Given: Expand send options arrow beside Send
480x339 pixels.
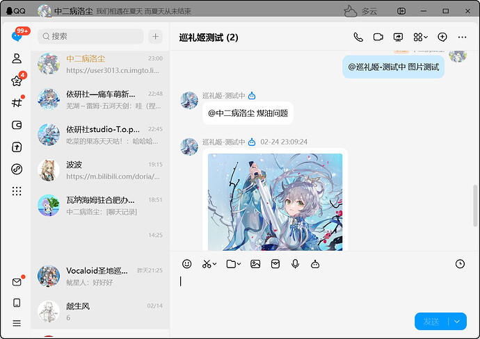Looking at the screenshot, I should [457, 321].
